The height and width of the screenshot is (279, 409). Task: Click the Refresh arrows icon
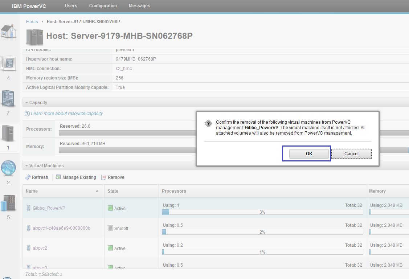click(x=28, y=177)
